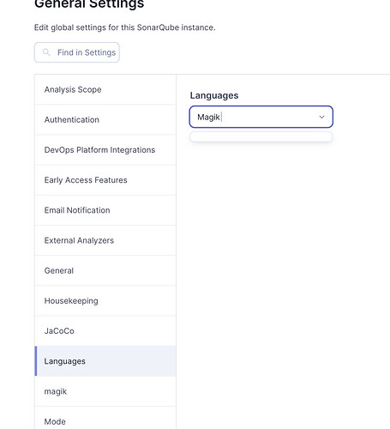Switch to Housekeeping settings

[x=105, y=301]
